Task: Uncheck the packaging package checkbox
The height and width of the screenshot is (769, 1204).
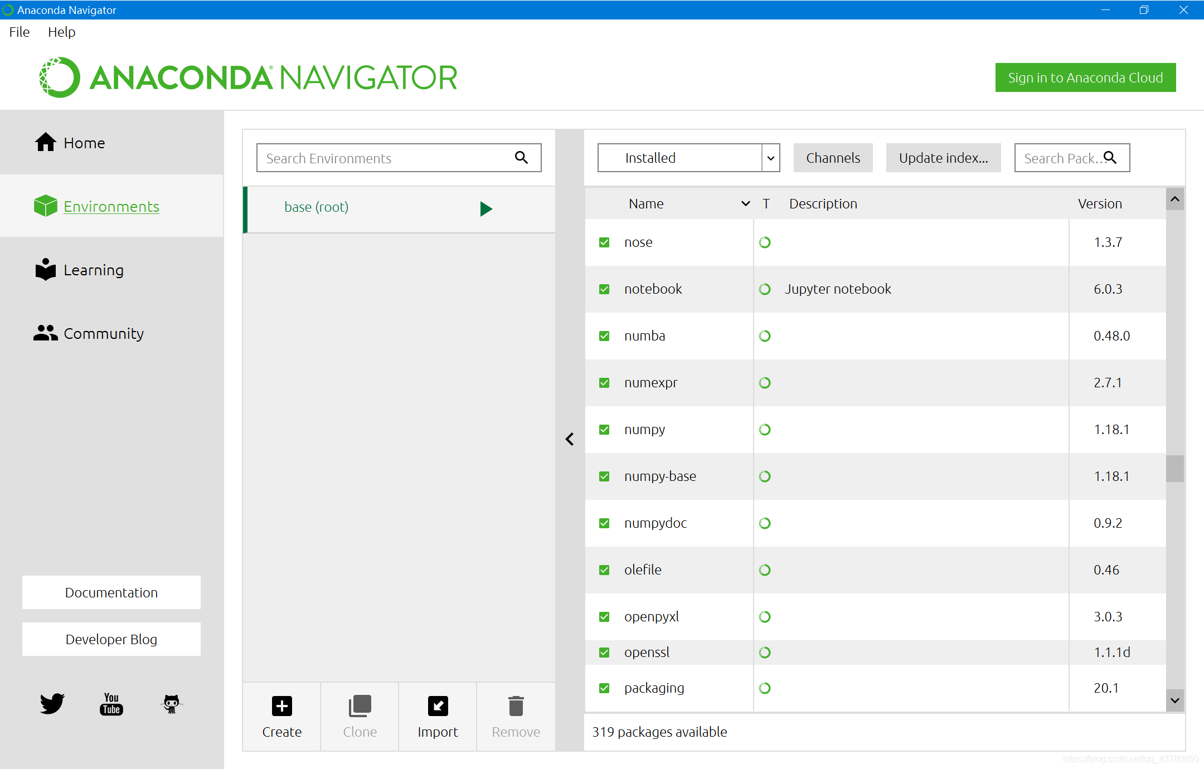Action: [604, 688]
